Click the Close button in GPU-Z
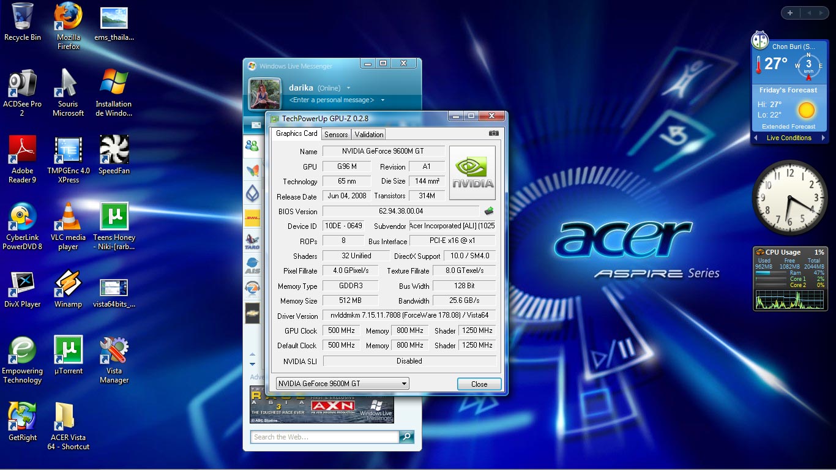This screenshot has width=836, height=470. (x=479, y=384)
